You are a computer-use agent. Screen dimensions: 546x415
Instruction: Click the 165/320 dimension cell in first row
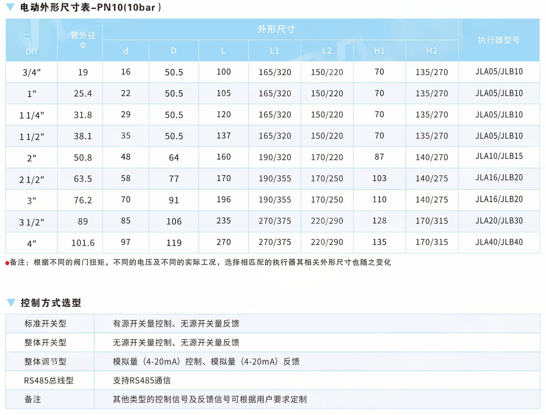274,72
